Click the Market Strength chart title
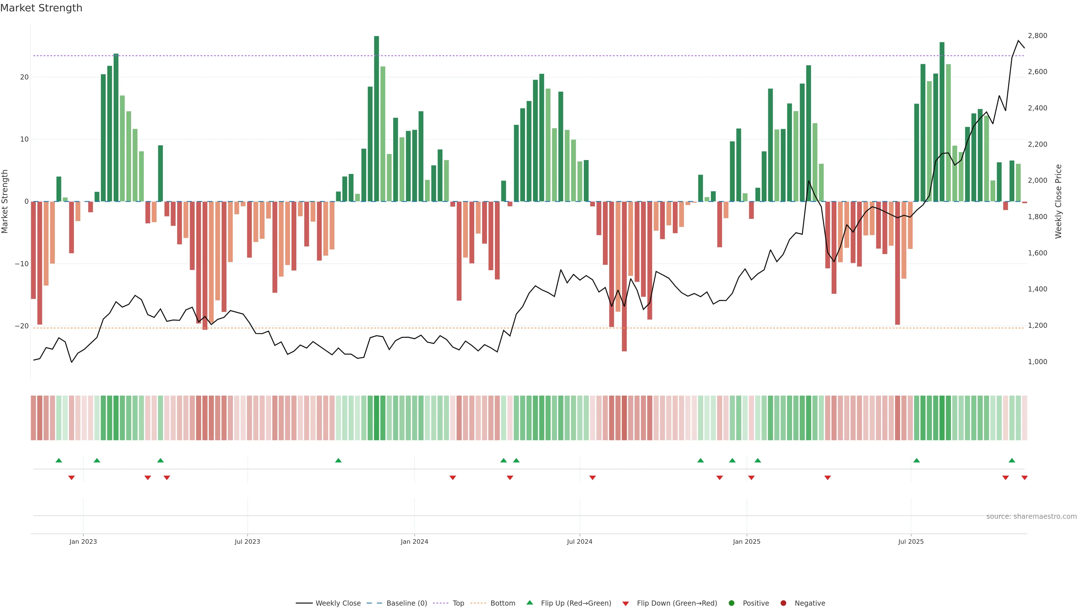Image resolution: width=1091 pixels, height=613 pixels. click(41, 8)
